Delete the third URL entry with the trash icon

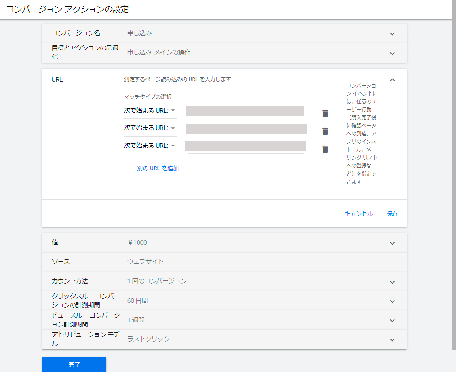tap(325, 149)
